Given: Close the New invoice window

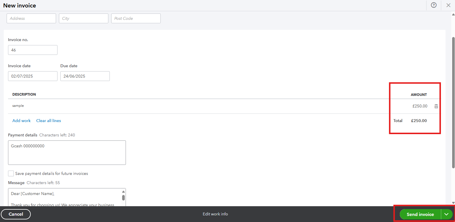Looking at the screenshot, I should point(448,5).
